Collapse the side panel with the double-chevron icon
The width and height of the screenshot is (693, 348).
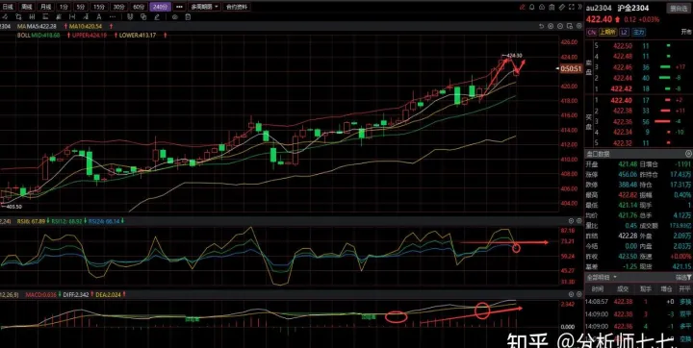580,7
